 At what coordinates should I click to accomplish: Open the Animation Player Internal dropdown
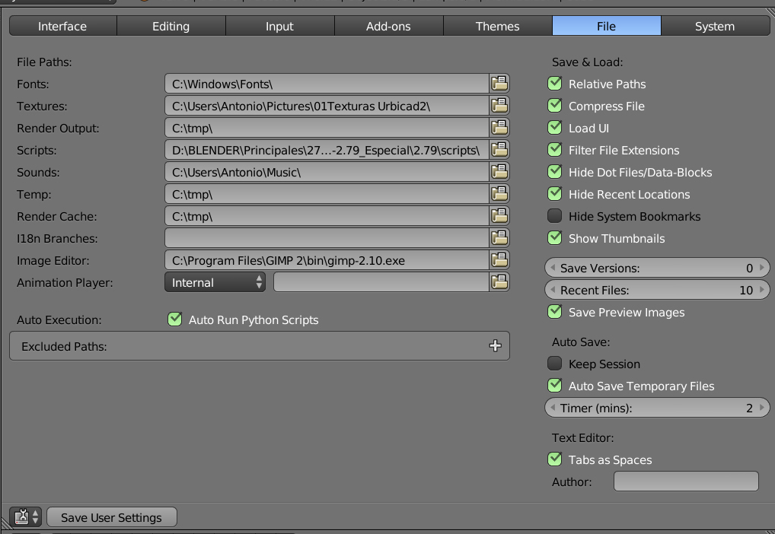(215, 282)
